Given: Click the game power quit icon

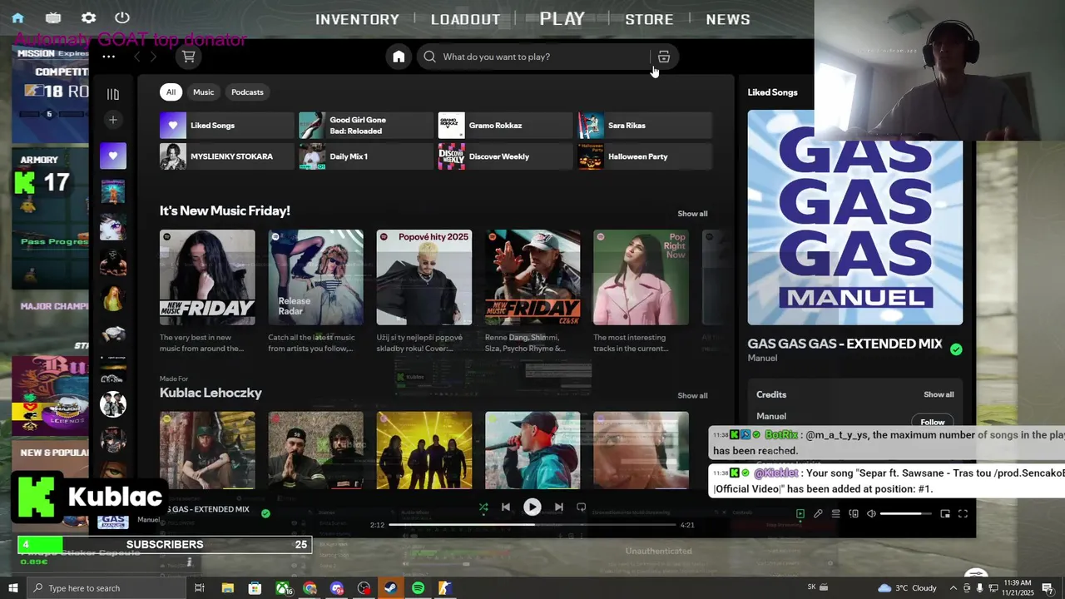Looking at the screenshot, I should [122, 17].
